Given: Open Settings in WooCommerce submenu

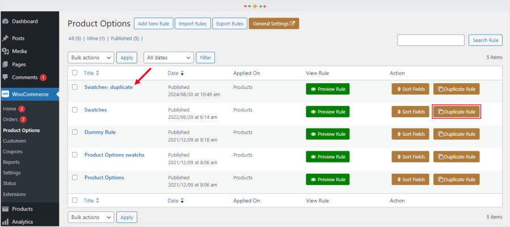Looking at the screenshot, I should (x=12, y=173).
